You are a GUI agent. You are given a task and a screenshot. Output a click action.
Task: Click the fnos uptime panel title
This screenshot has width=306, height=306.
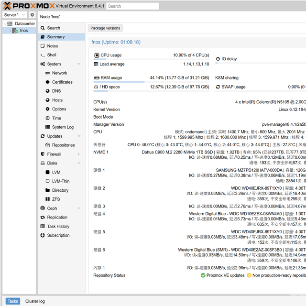click(x=116, y=42)
